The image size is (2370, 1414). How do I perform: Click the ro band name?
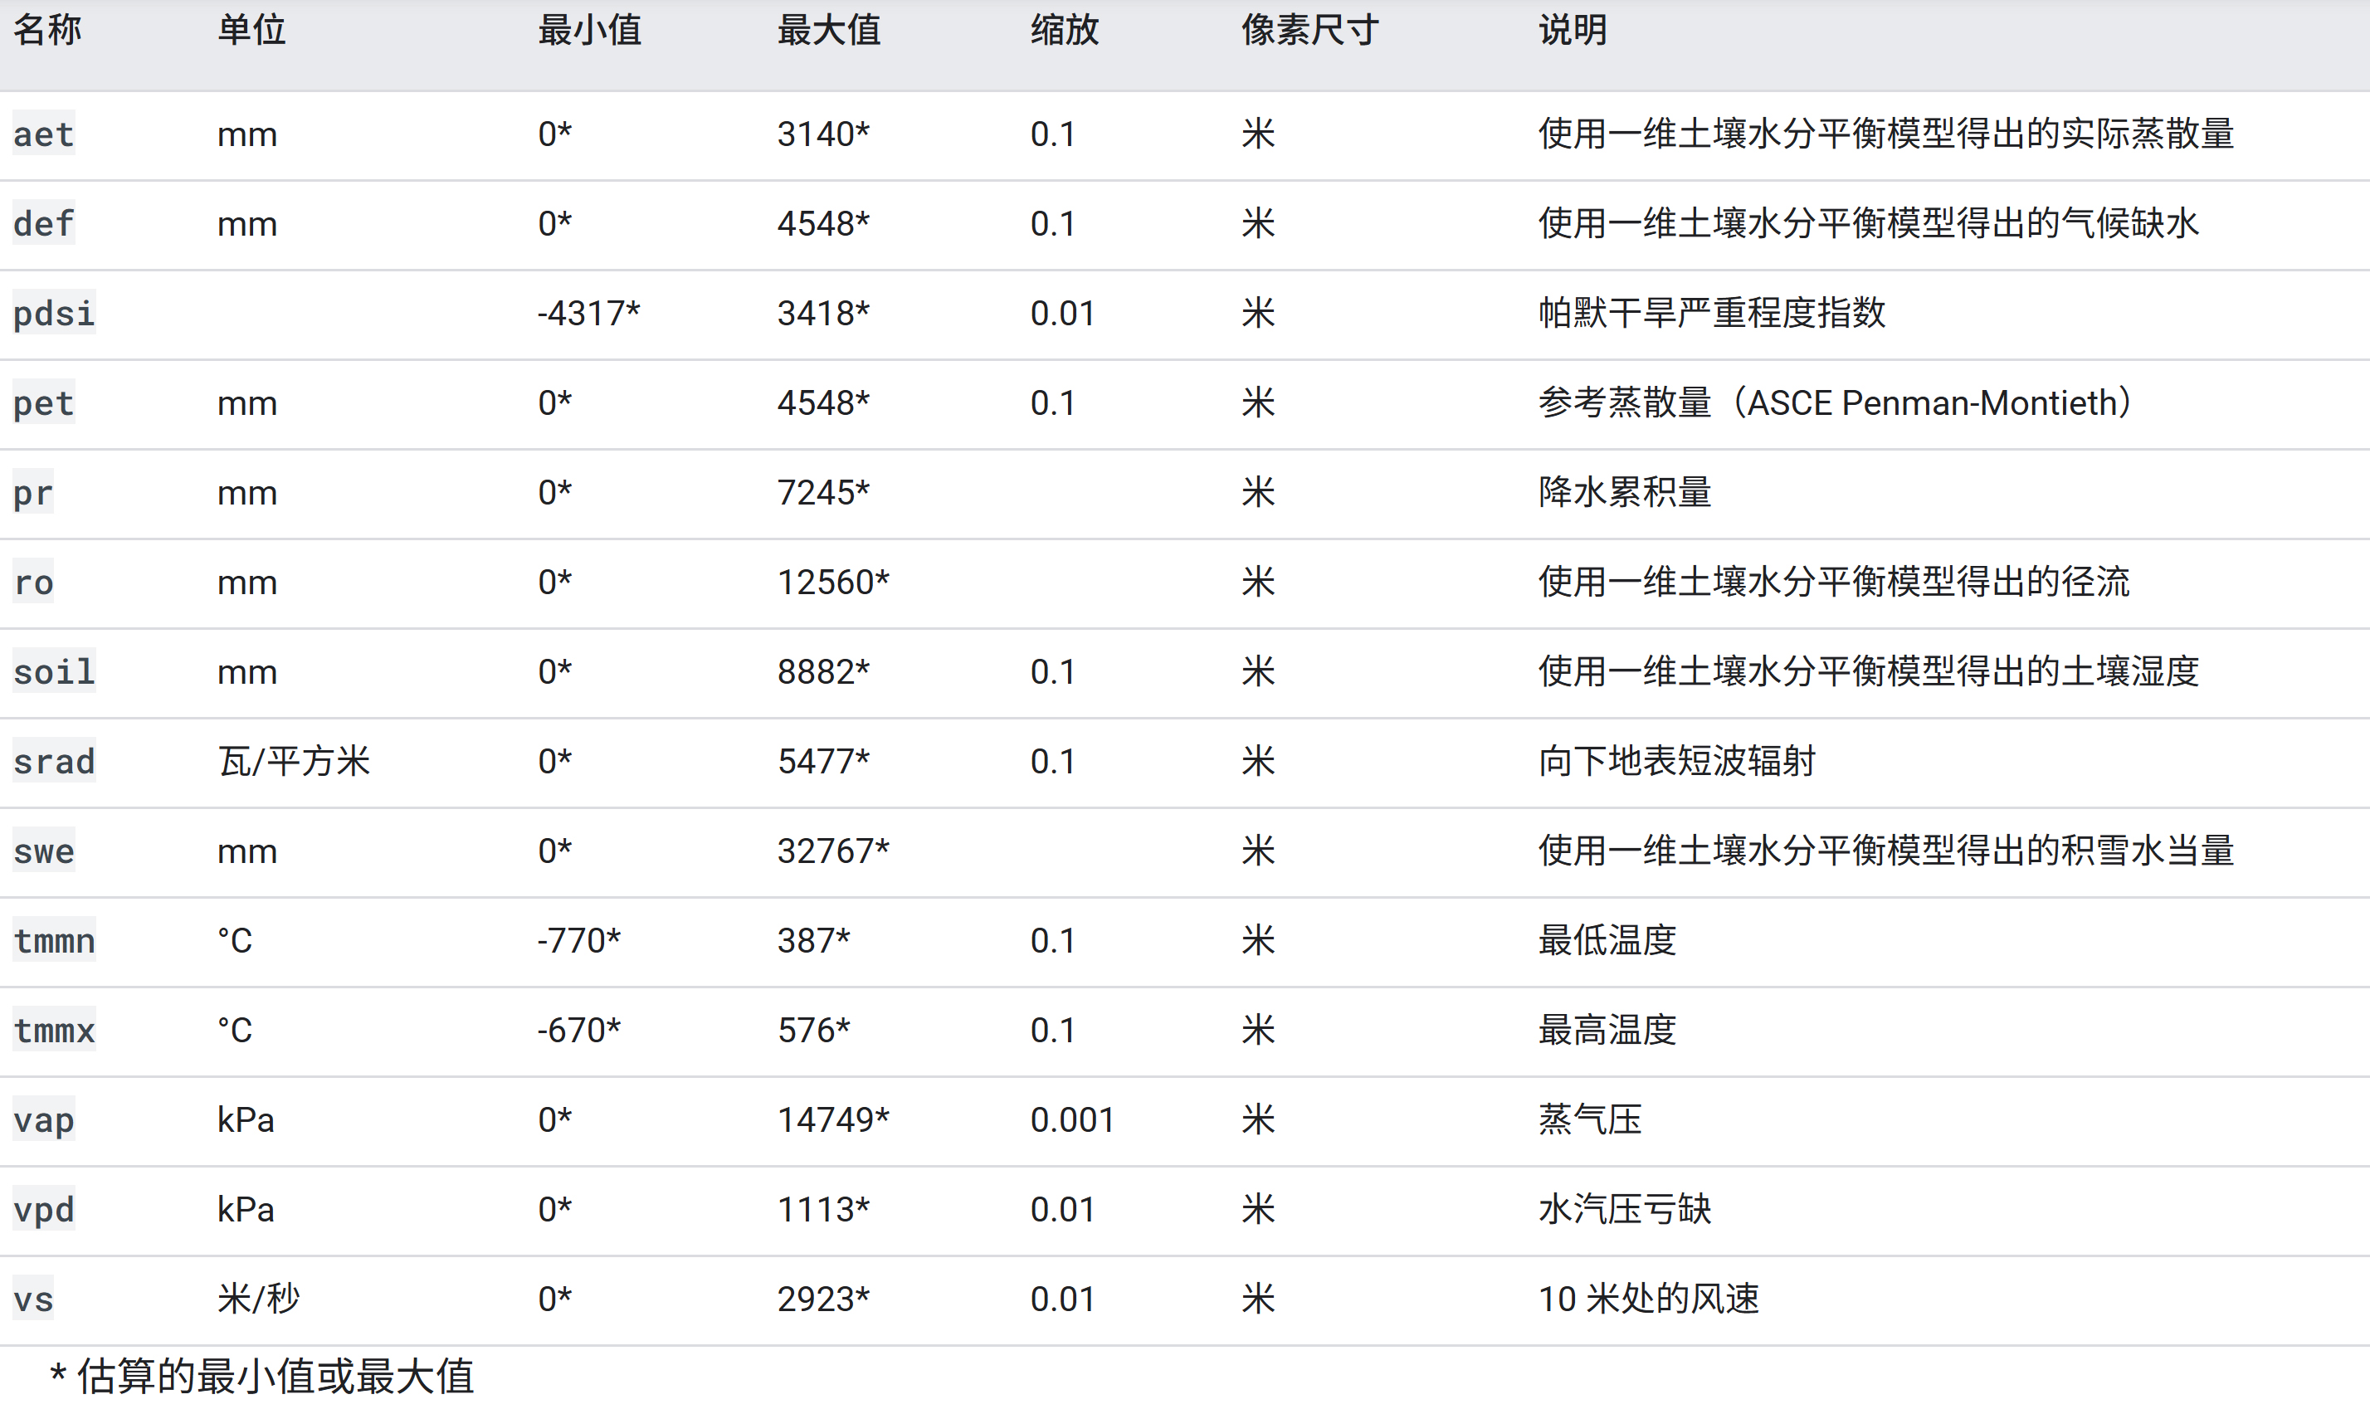(x=33, y=583)
